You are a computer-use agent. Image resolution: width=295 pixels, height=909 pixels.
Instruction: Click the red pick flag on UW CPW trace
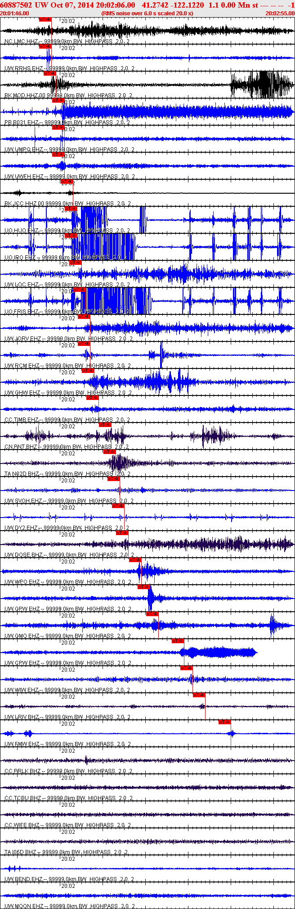click(178, 641)
